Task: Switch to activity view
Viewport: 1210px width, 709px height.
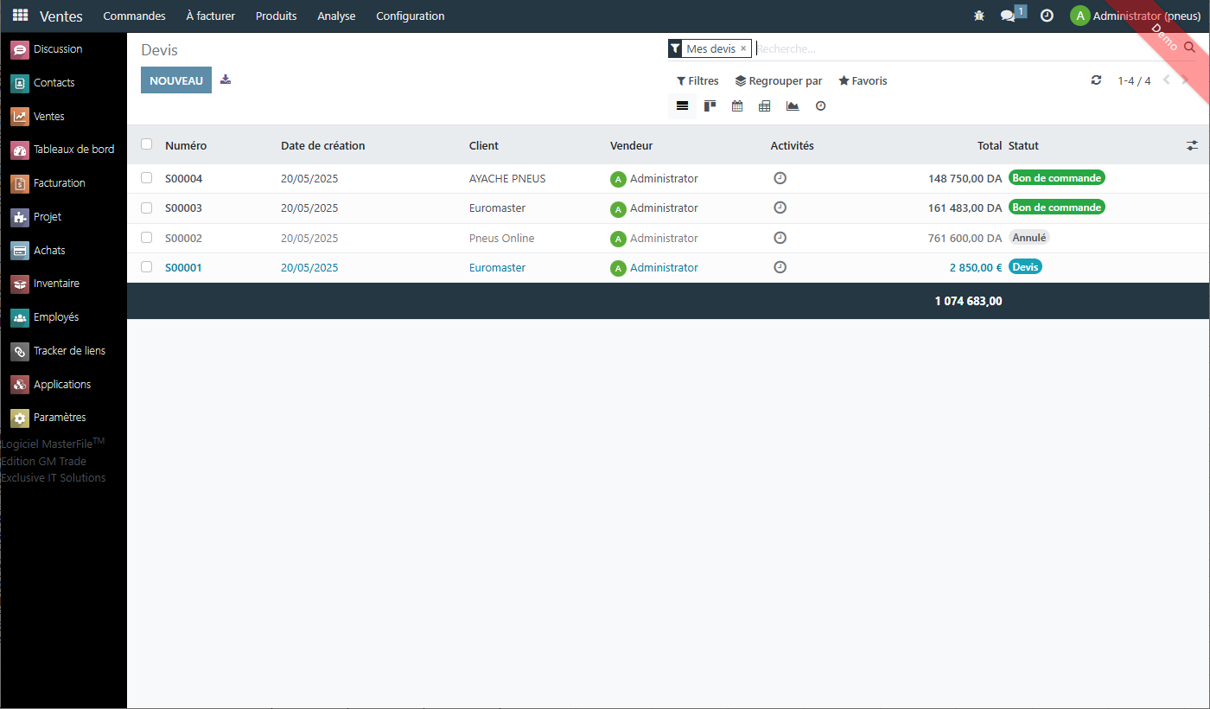Action: pos(820,106)
